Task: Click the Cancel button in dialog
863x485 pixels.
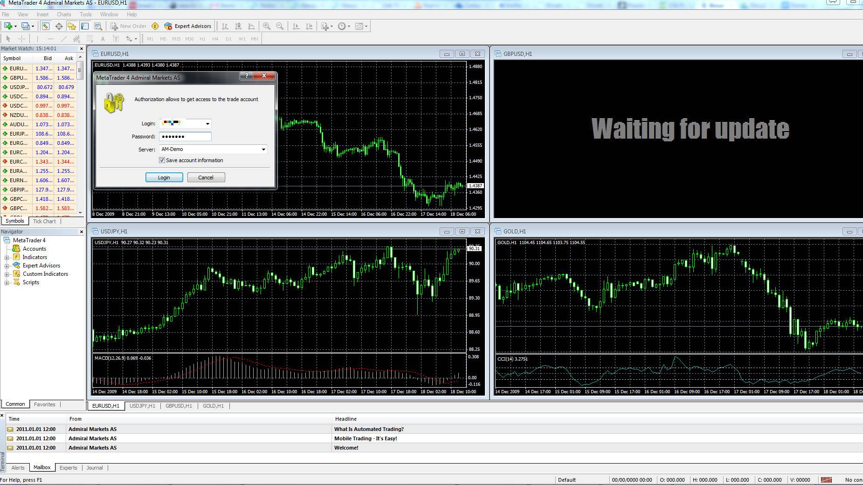Action: point(206,178)
